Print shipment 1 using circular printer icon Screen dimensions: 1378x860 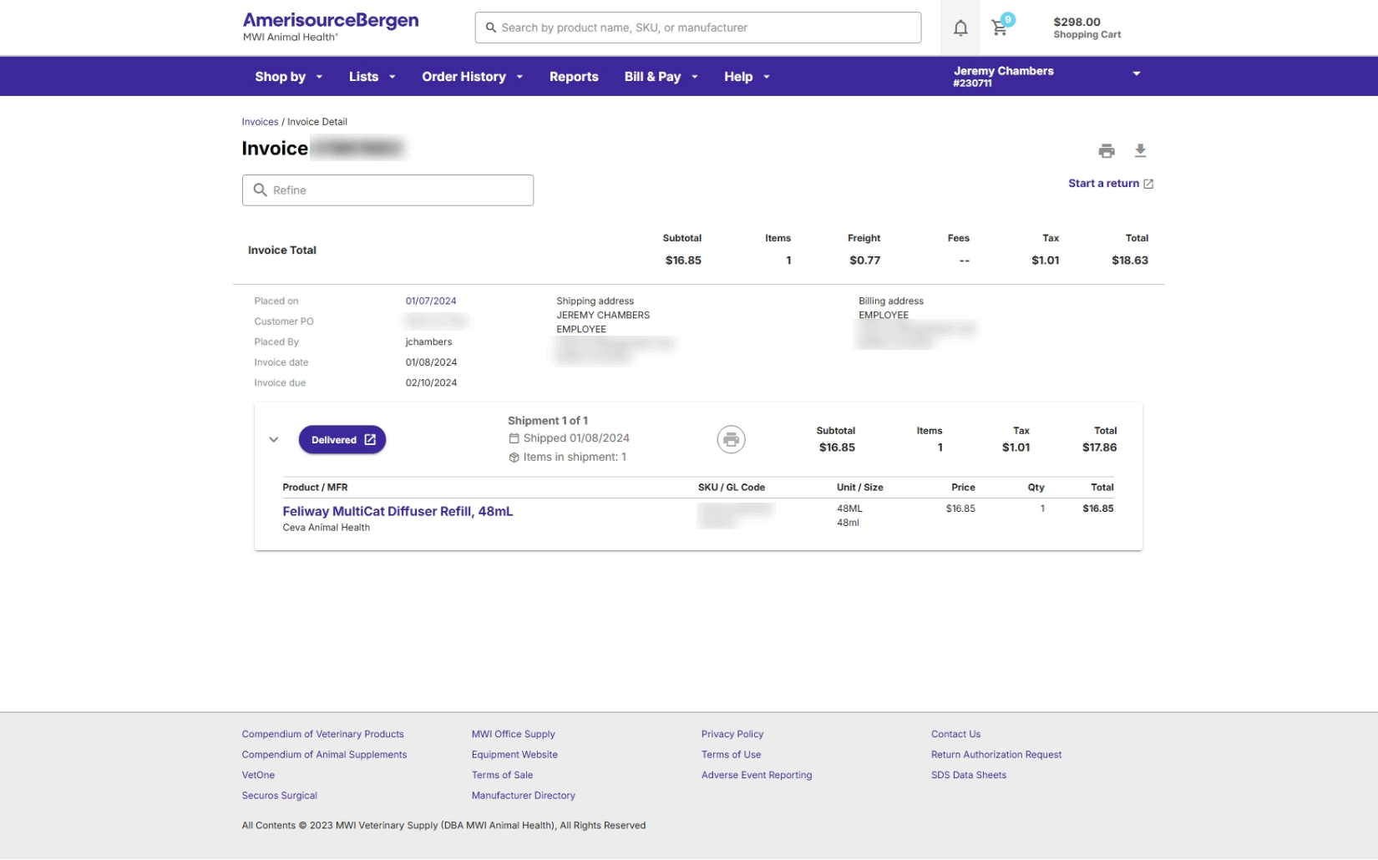[x=731, y=439]
